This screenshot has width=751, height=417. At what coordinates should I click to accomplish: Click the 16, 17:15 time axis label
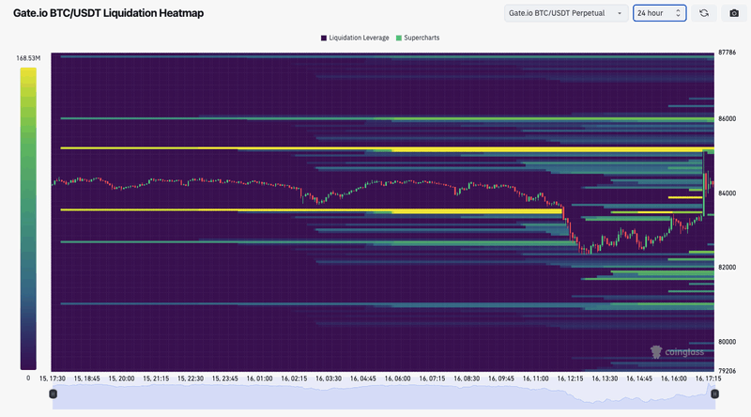pos(708,378)
